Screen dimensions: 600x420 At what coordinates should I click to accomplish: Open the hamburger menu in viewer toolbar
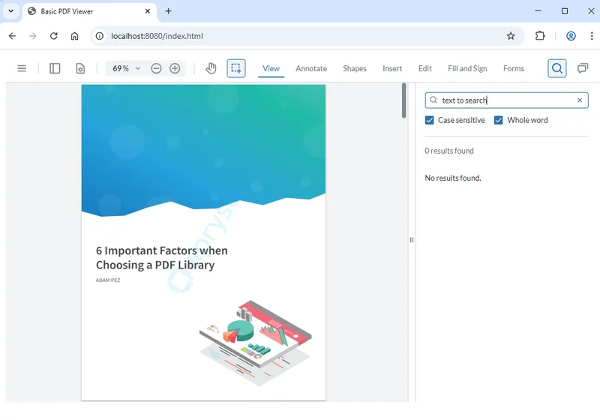(22, 68)
